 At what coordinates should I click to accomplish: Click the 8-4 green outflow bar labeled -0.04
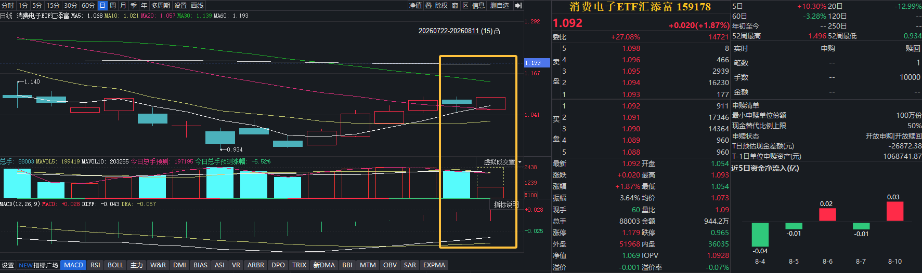[760, 235]
